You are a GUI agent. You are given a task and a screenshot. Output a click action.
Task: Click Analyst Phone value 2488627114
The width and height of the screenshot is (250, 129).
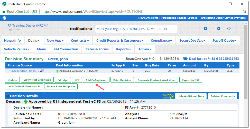(179, 118)
